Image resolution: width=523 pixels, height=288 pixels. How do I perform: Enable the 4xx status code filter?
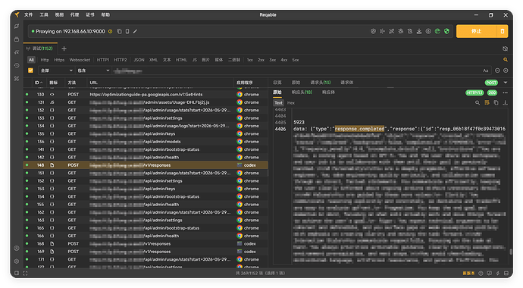coord(283,60)
